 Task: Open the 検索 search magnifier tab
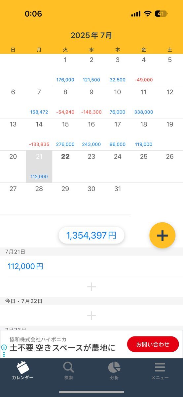(69, 370)
